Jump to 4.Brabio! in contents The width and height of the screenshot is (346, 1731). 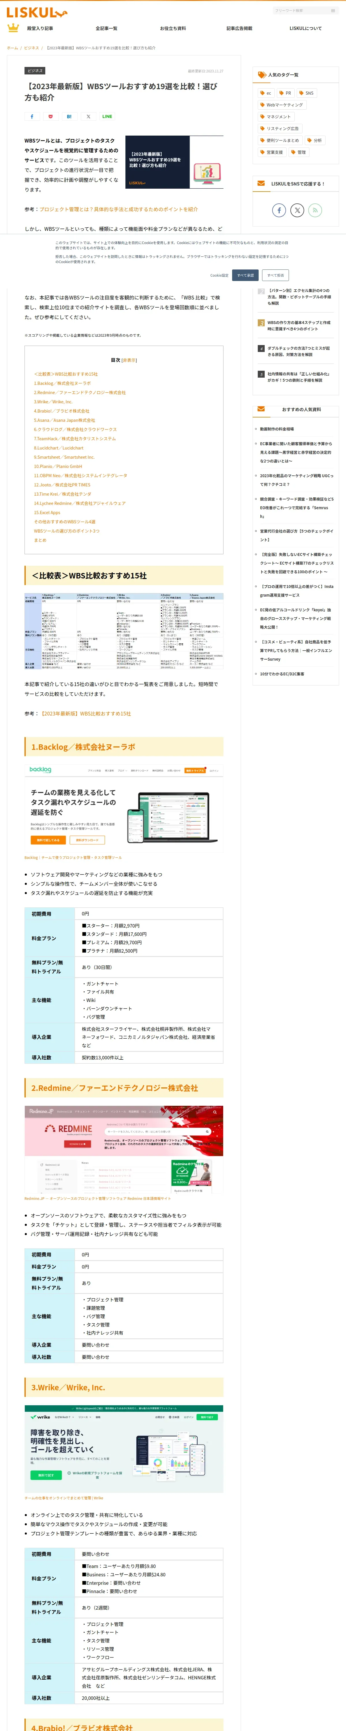pyautogui.click(x=62, y=411)
